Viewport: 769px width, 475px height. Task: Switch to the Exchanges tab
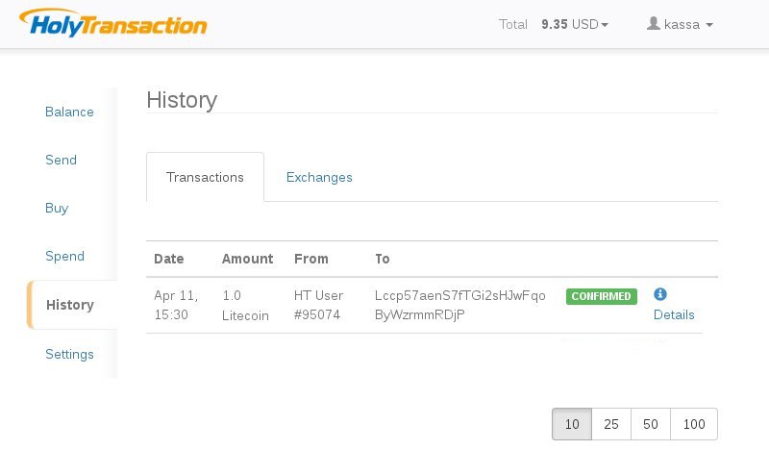point(319,177)
